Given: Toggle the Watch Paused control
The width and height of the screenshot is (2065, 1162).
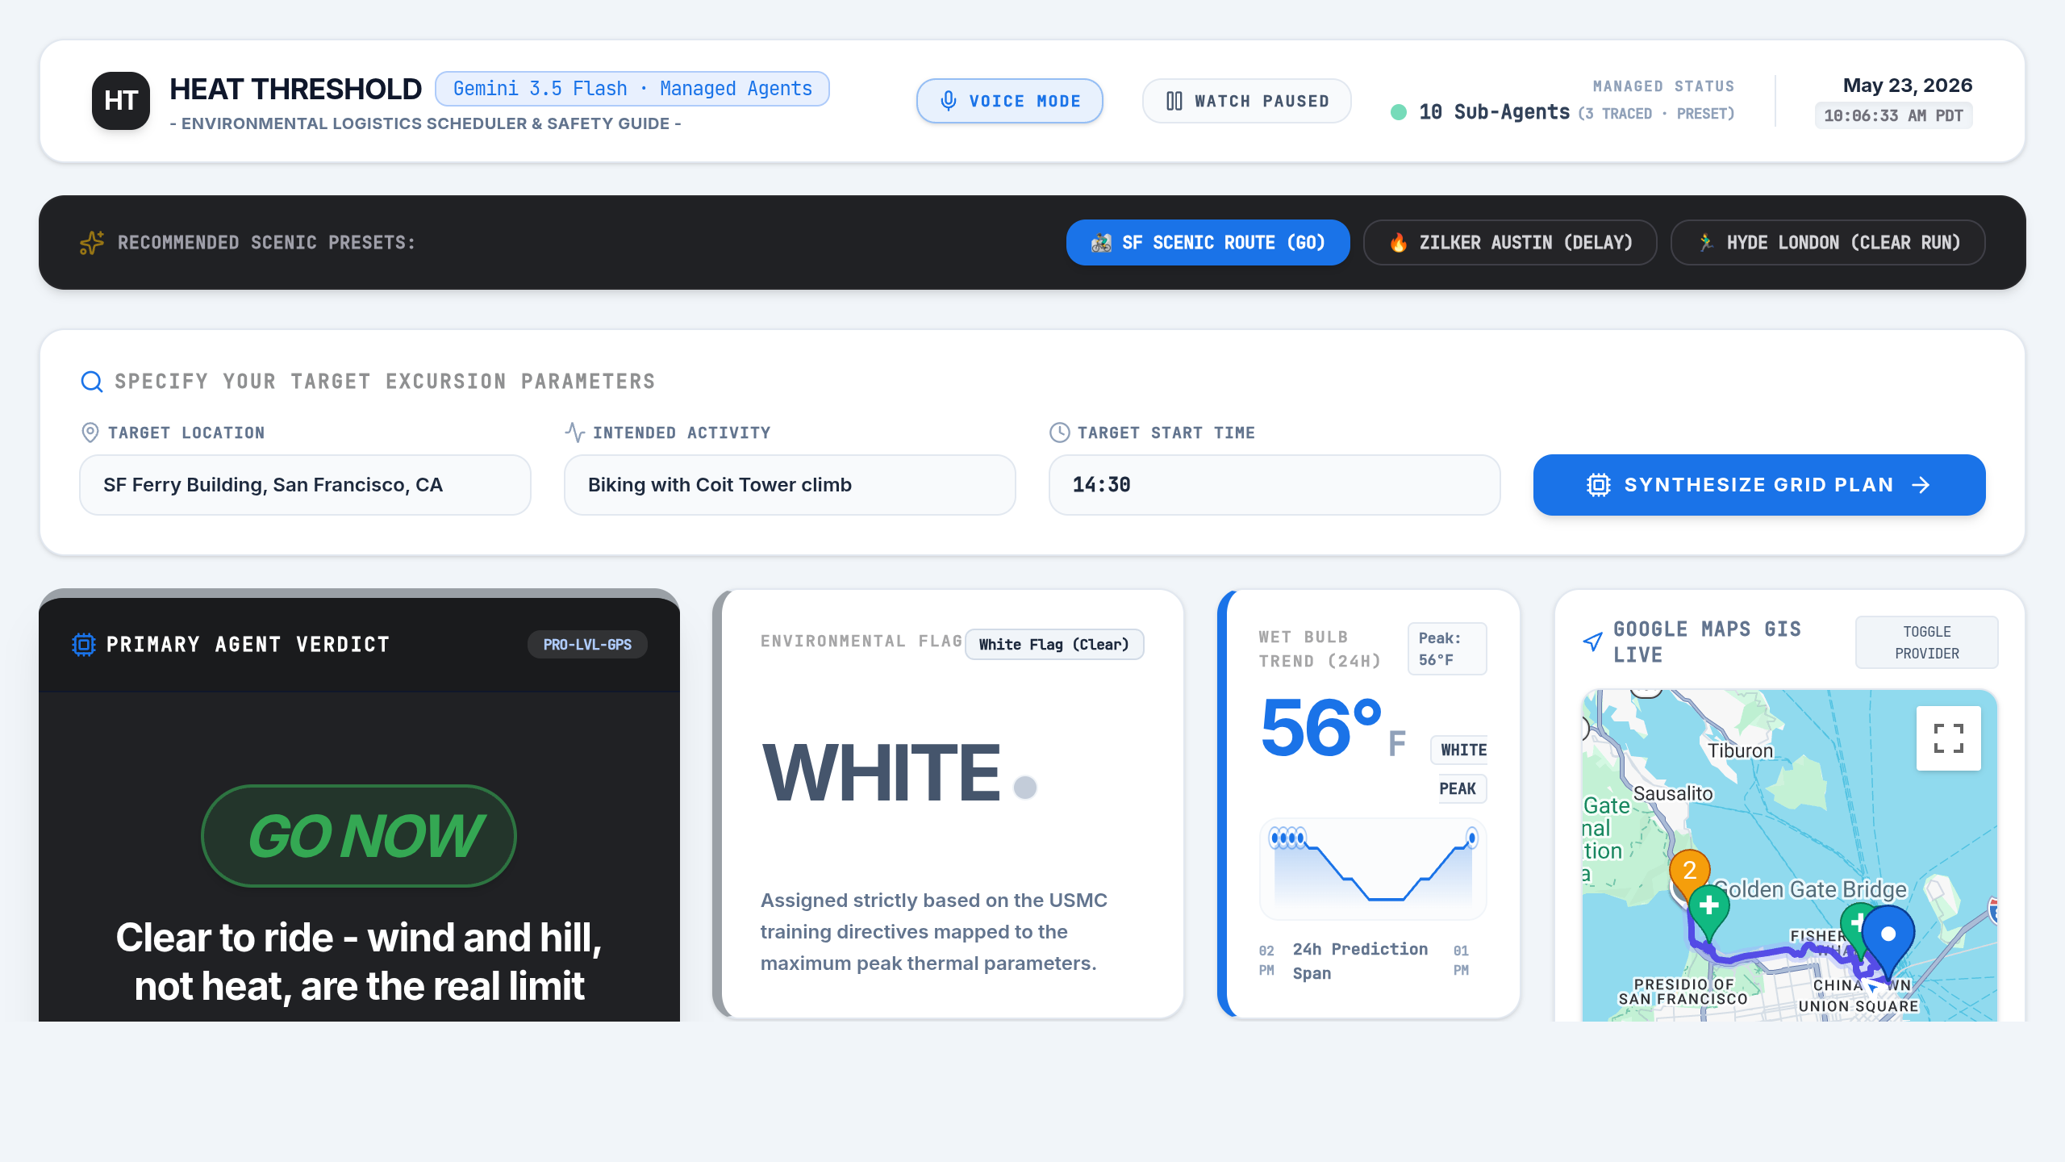Looking at the screenshot, I should point(1247,101).
